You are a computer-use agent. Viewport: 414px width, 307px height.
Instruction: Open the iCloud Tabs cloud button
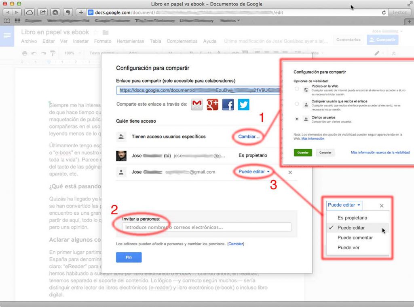(x=30, y=13)
